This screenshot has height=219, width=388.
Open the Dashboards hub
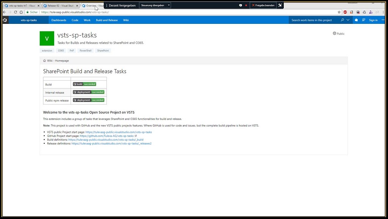point(59,20)
